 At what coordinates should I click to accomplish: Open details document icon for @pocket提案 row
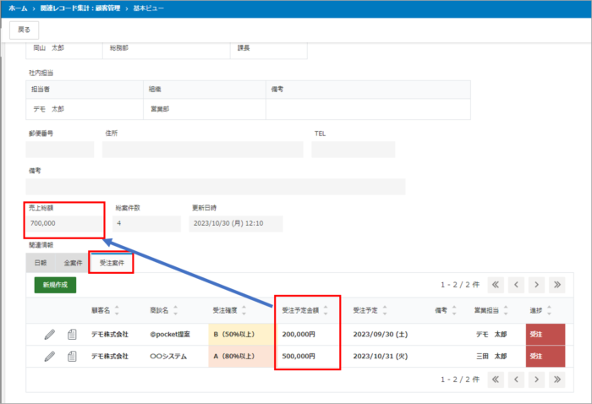(72, 335)
